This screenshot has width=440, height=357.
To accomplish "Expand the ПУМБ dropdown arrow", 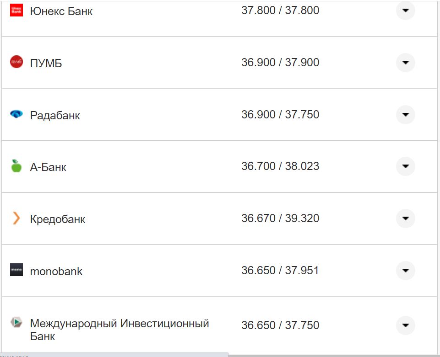I will tap(405, 63).
